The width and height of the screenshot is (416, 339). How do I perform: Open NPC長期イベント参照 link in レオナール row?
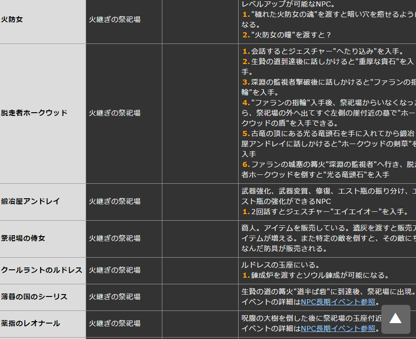tap(338, 329)
